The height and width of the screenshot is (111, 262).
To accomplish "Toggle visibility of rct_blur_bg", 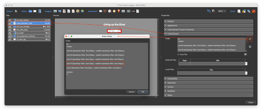I will pyautogui.click(x=9, y=39).
